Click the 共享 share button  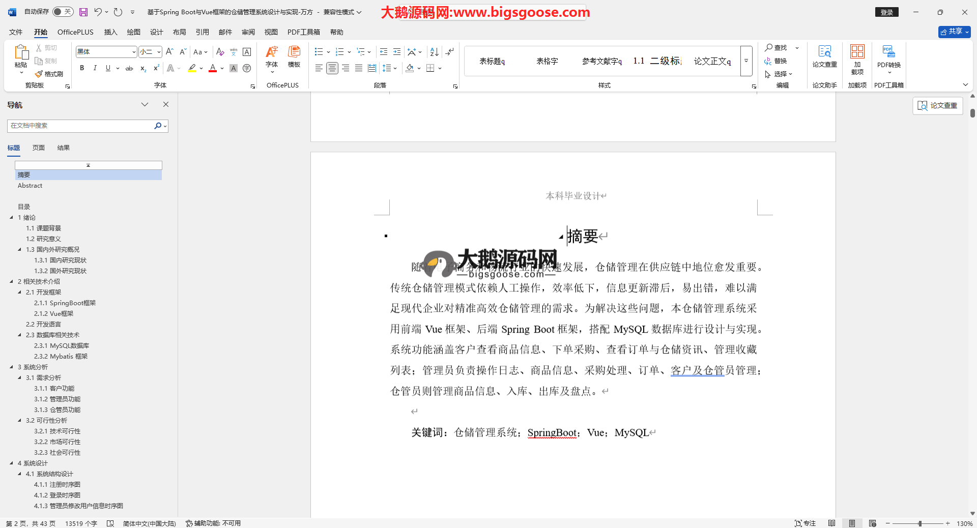point(954,32)
